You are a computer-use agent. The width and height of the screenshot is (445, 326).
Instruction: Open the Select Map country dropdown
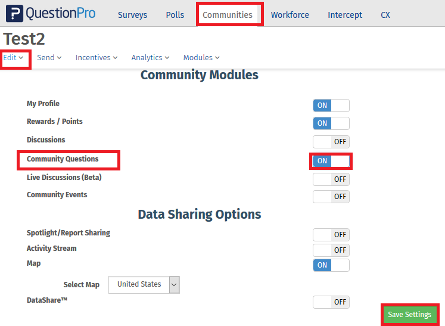(x=144, y=285)
